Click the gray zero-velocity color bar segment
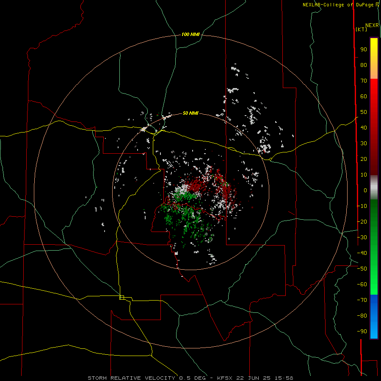Viewport: 381px width, 381px height. point(374,188)
